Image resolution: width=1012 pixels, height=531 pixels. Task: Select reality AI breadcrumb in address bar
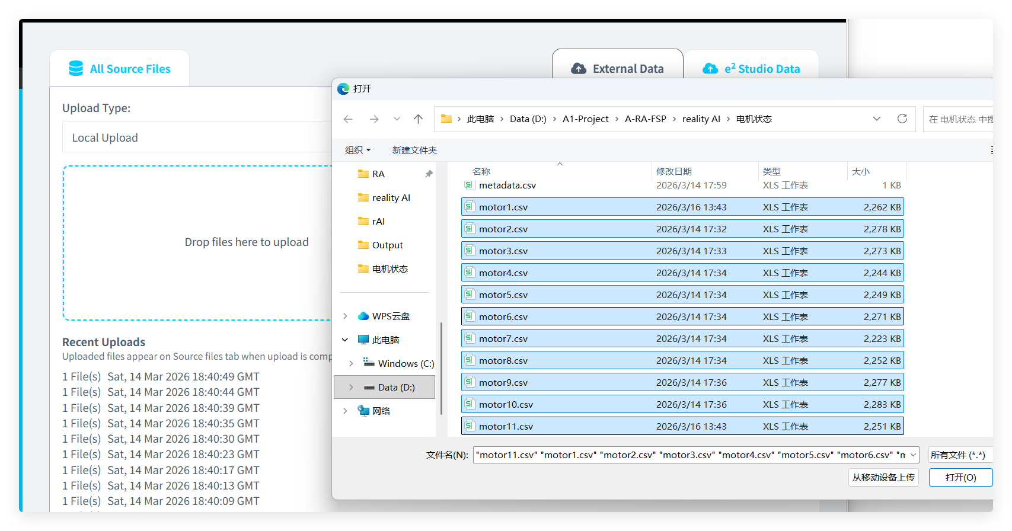point(701,119)
